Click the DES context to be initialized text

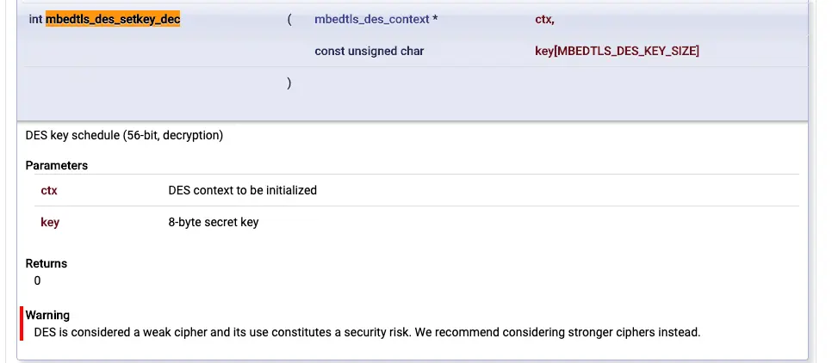pos(243,190)
